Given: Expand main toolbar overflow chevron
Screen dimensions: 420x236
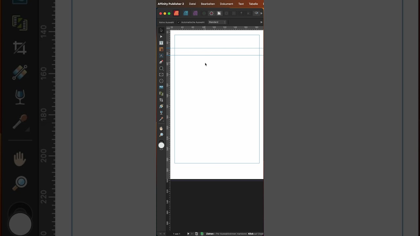Looking at the screenshot, I should click(x=261, y=13).
